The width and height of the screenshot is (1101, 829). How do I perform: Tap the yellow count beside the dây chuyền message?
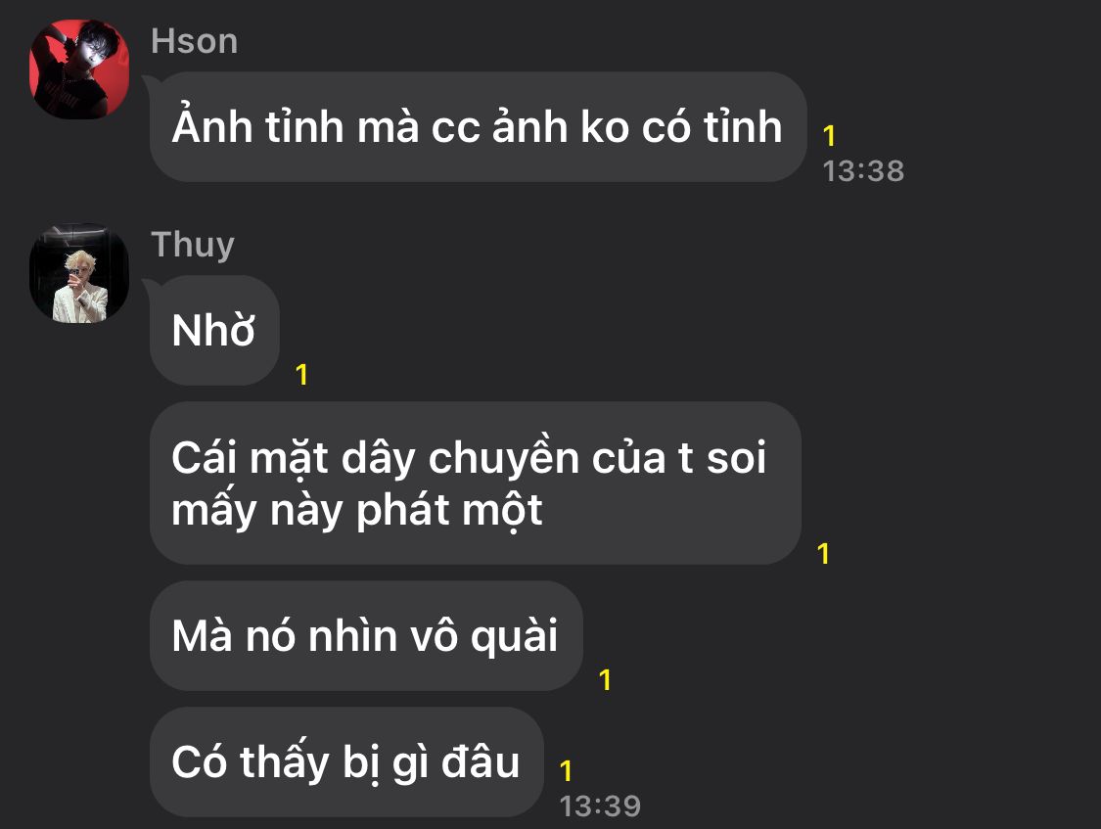824,554
